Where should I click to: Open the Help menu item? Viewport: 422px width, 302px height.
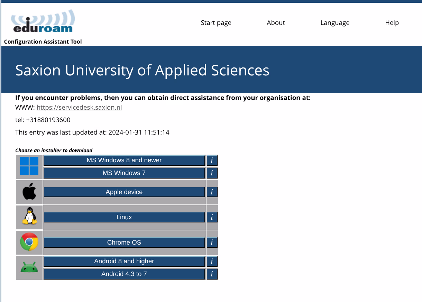click(392, 22)
